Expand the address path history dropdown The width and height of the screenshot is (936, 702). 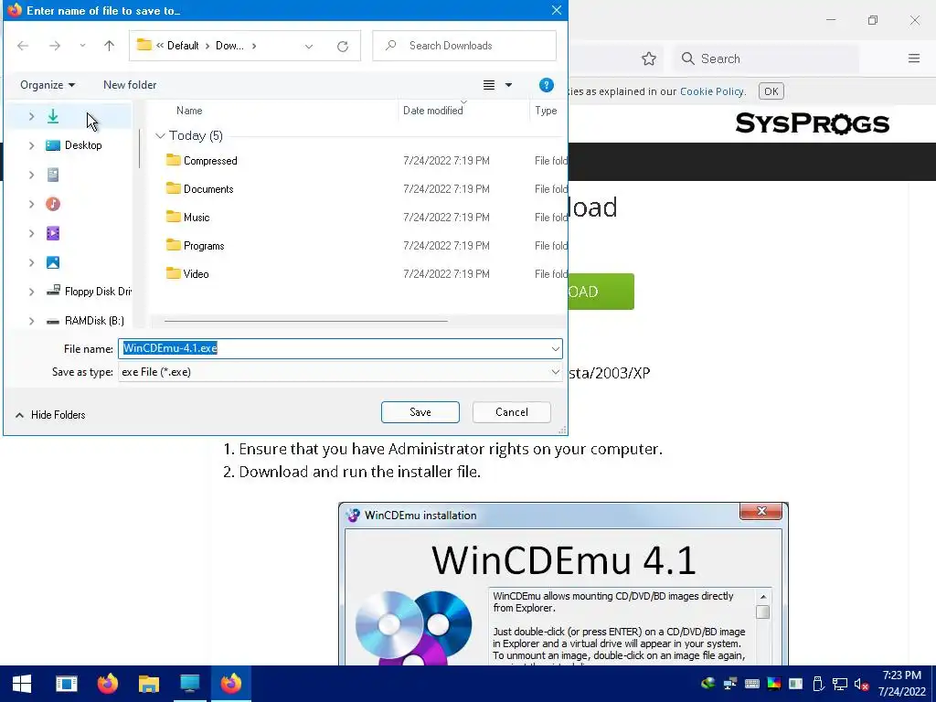point(309,46)
